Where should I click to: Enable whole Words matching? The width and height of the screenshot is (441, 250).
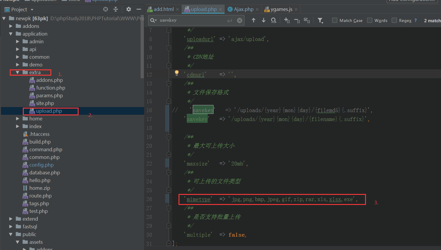370,20
